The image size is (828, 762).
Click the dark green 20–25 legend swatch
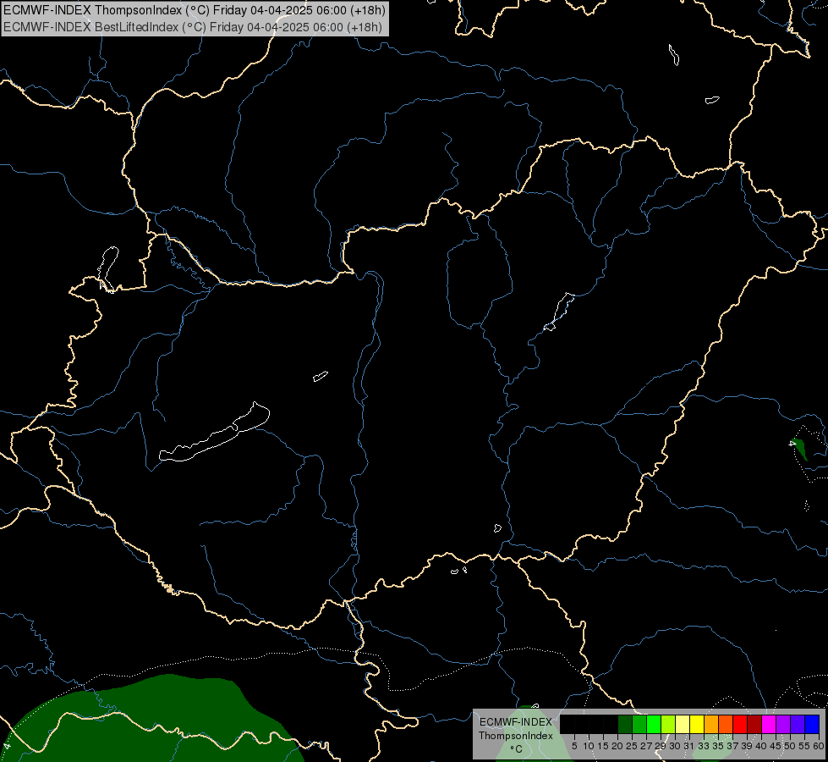[625, 724]
